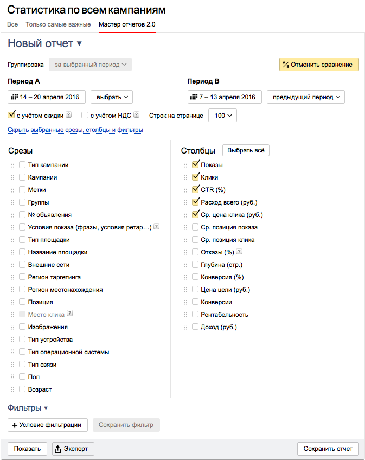The width and height of the screenshot is (365, 460).
Task: Grab drag handle of 'Показы' column
Action: point(185,165)
